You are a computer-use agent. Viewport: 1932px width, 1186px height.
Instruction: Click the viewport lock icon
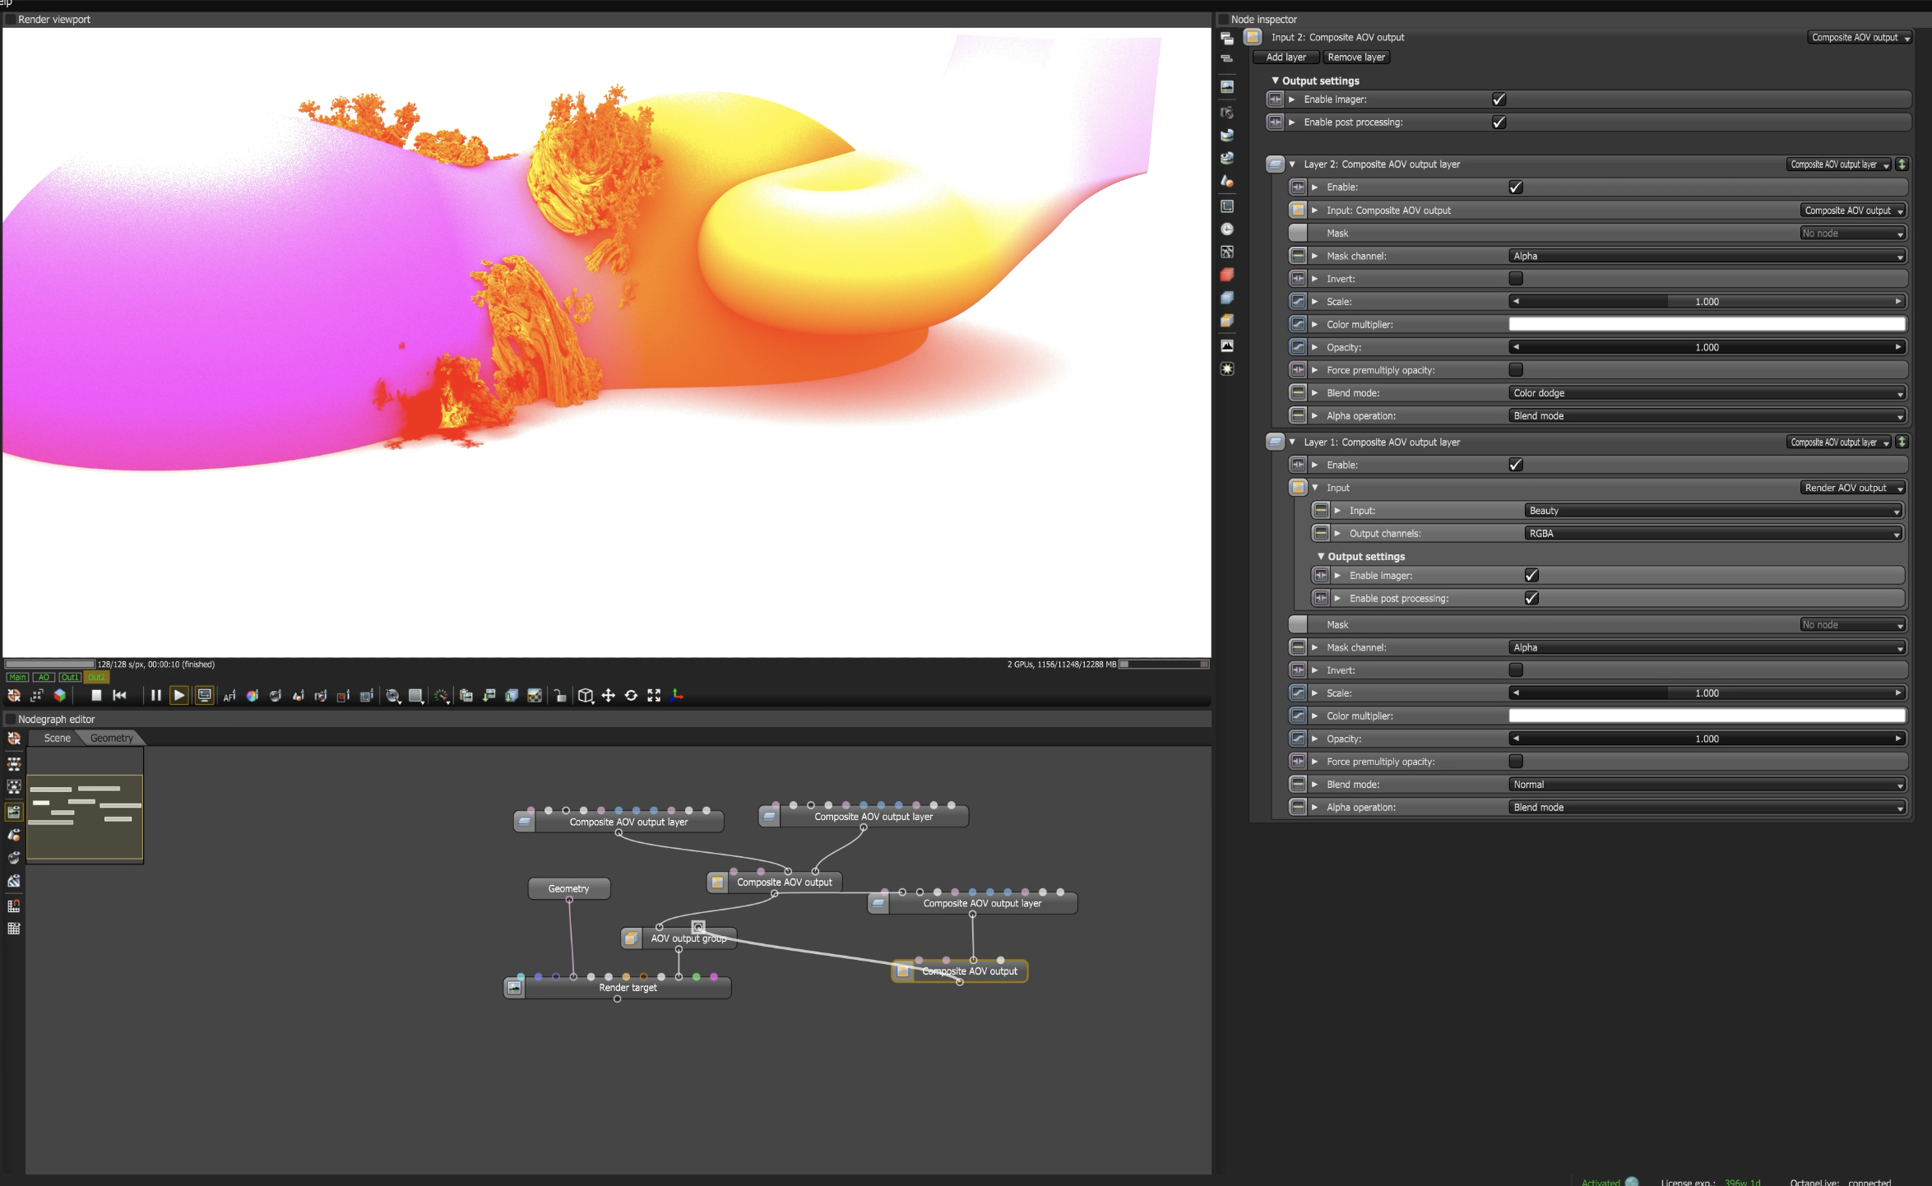pos(560,696)
